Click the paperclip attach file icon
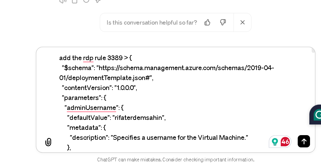The height and width of the screenshot is (165, 321). click(48, 142)
